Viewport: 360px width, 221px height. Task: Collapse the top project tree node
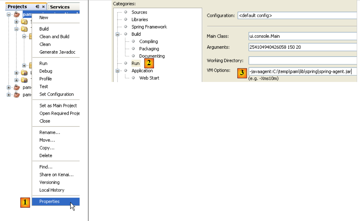coord(9,14)
